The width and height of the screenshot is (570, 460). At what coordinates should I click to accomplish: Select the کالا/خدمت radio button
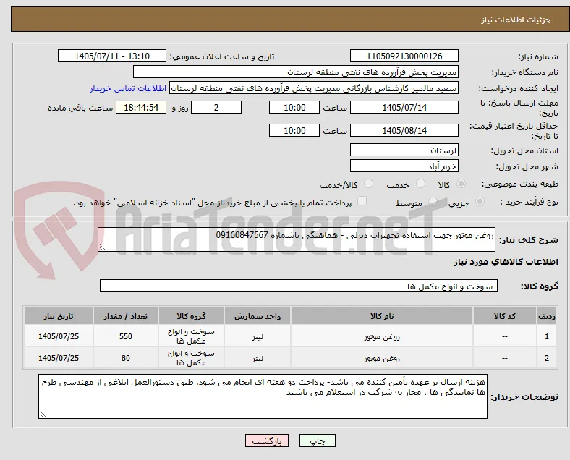tap(369, 184)
